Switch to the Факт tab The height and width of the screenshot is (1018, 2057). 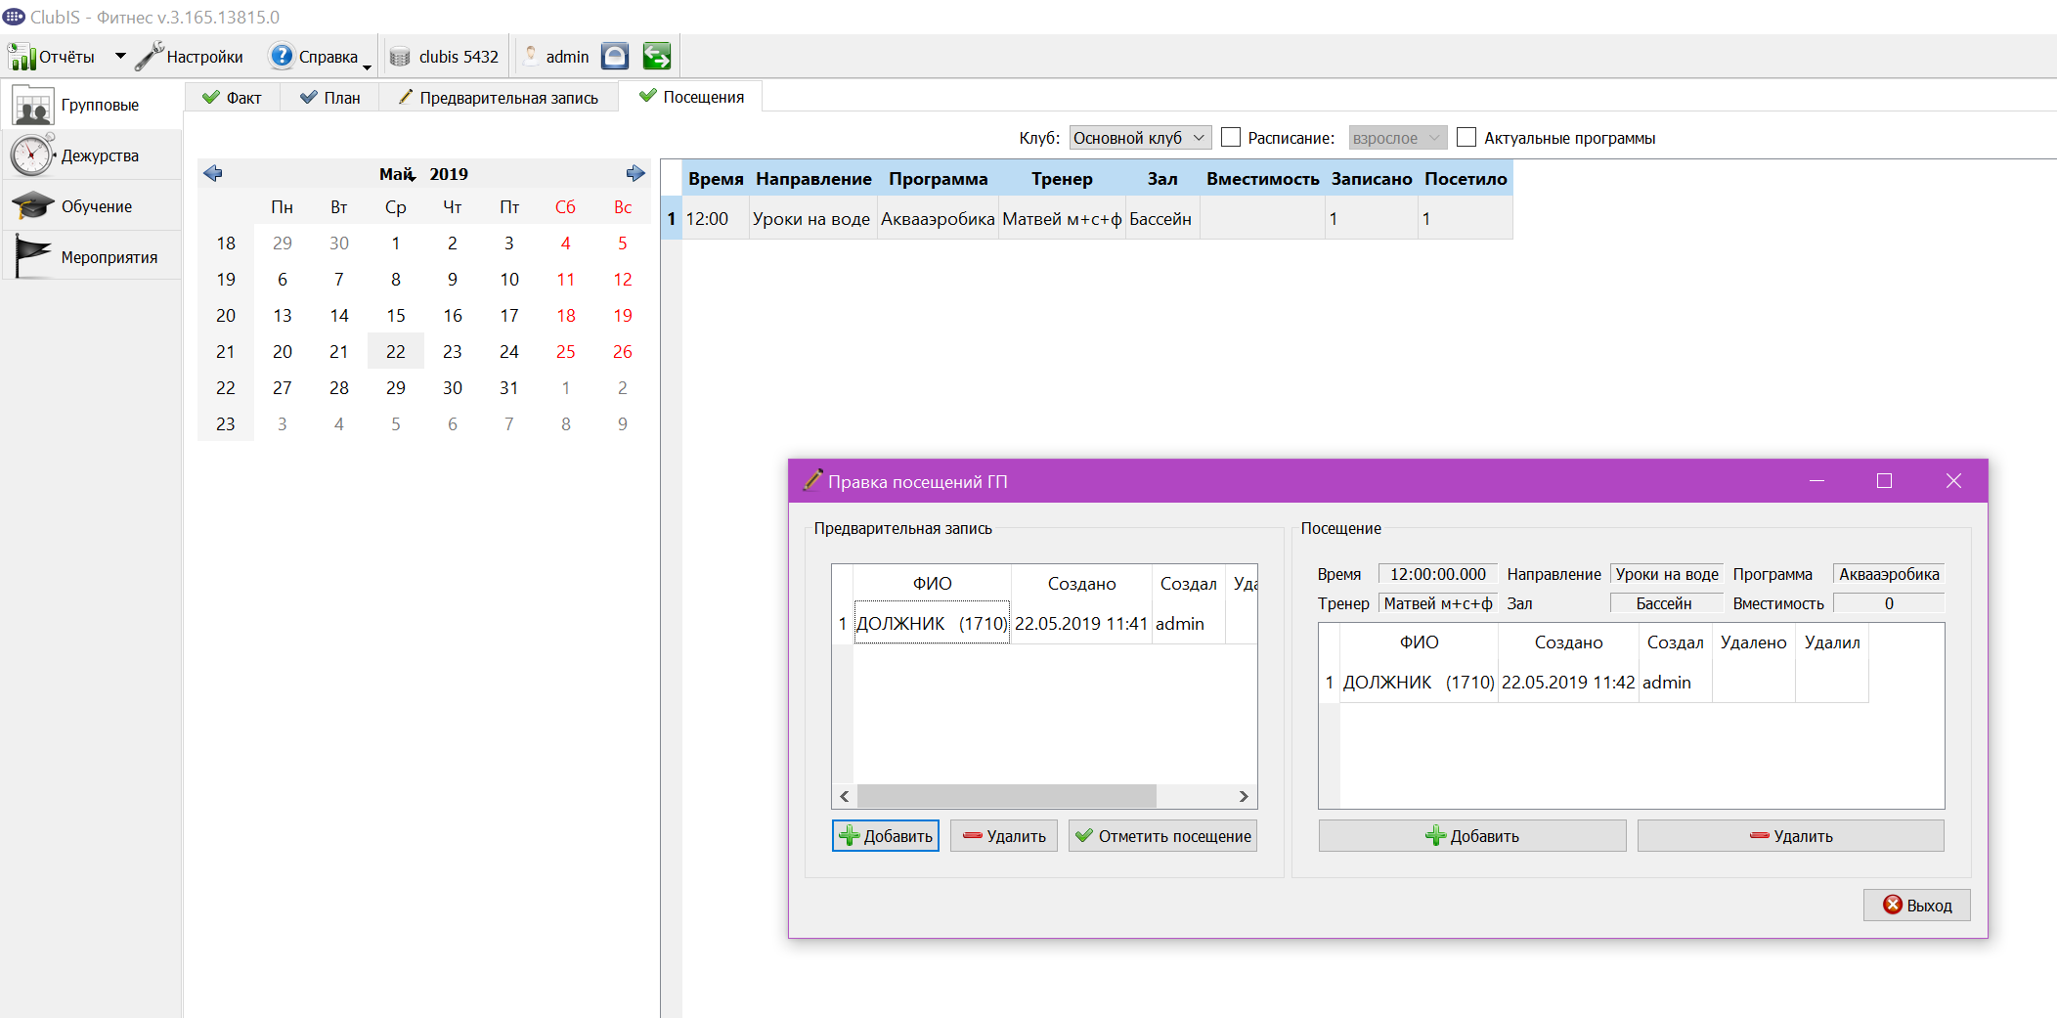pos(232,98)
